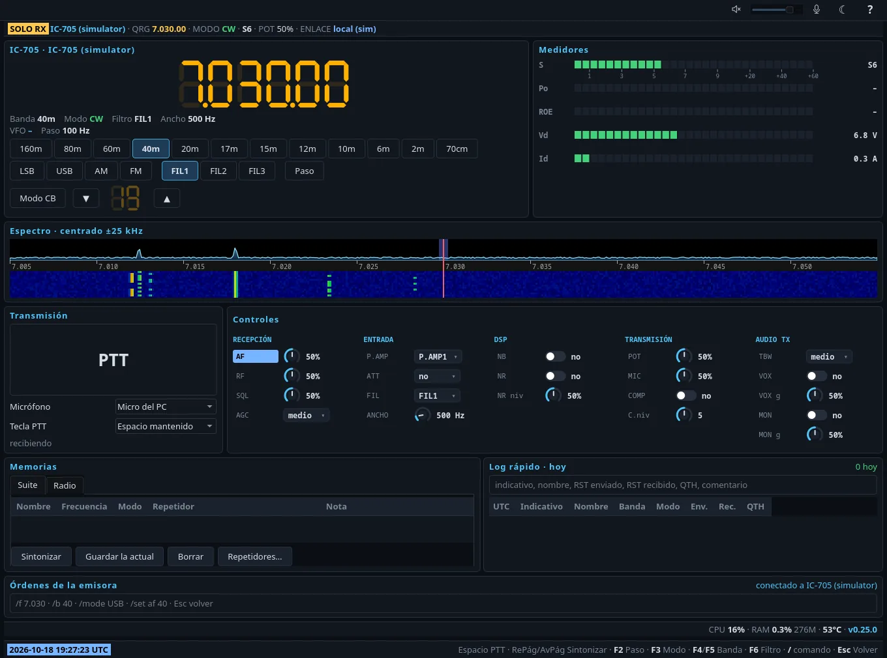Viewport: 887px width, 658px height.
Task: Click the CB channel up arrow
Action: 167,199
